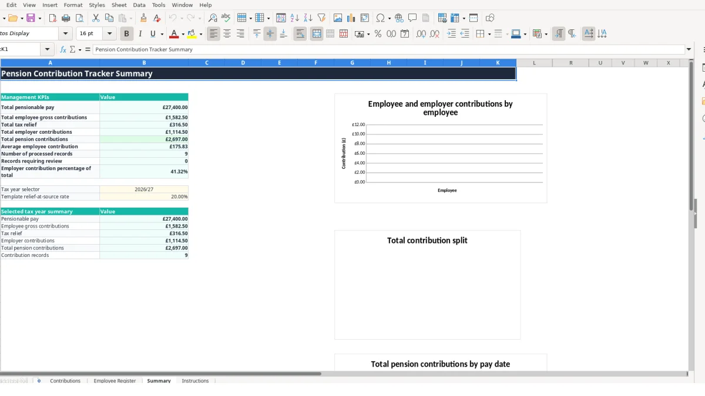The image size is (705, 396).
Task: Click the Format as Date icon
Action: pyautogui.click(x=405, y=34)
